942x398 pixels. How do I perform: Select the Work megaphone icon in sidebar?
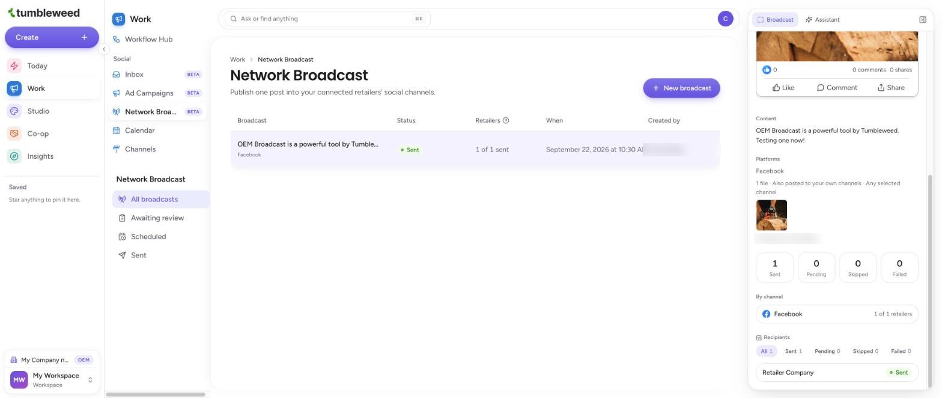point(14,88)
